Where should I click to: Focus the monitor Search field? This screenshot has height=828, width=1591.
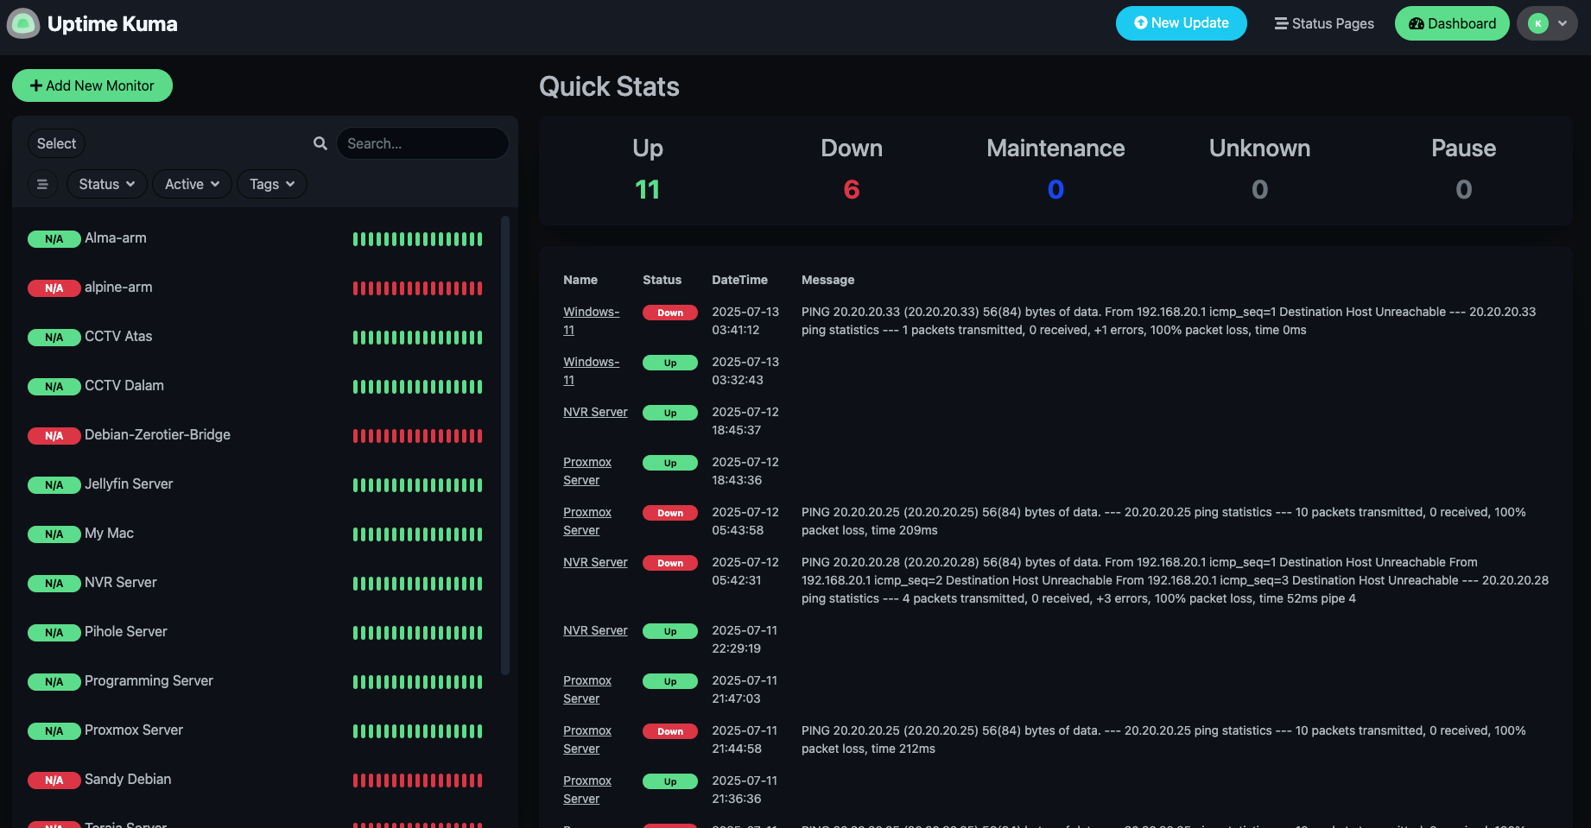point(422,143)
